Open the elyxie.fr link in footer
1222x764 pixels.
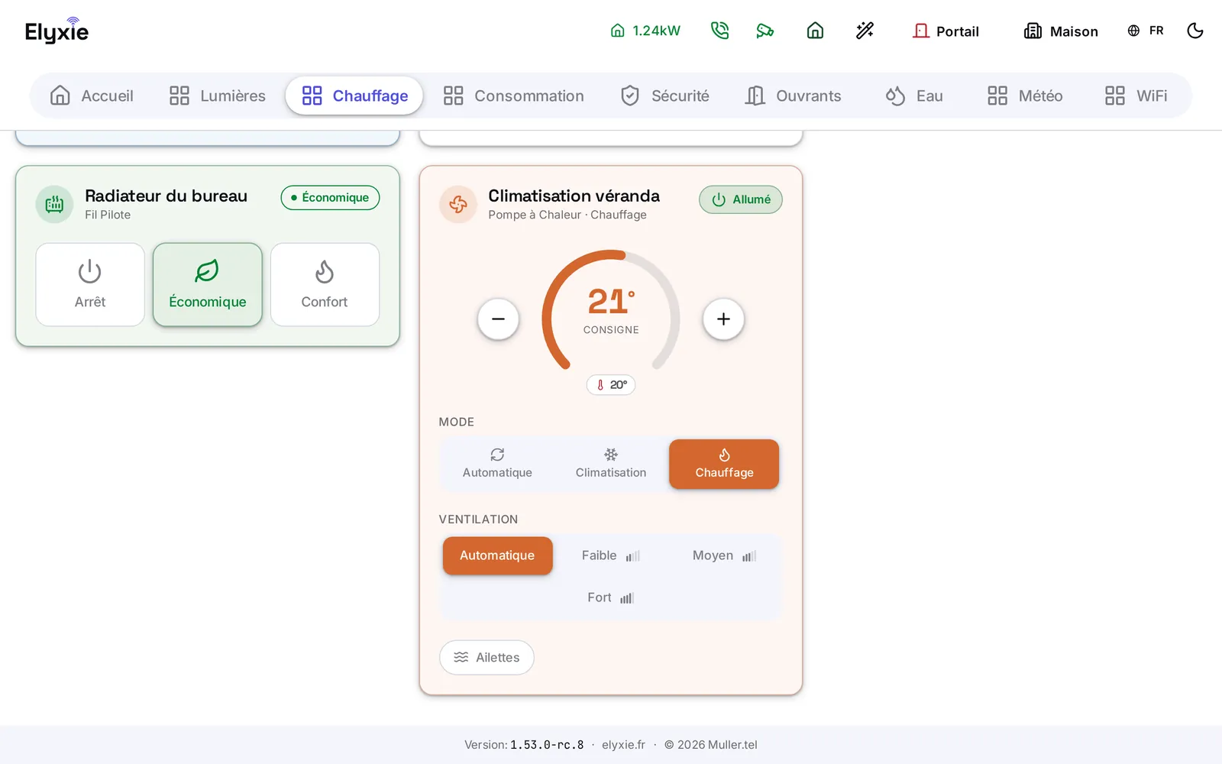click(x=623, y=745)
